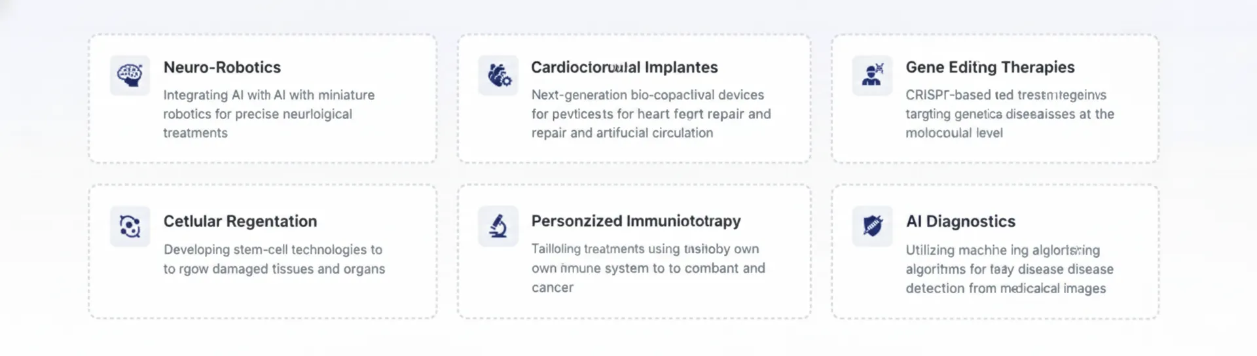Screen dimensions: 1257x356
Task: Open the Personzized Immuniototrapy heading
Action: coord(636,221)
